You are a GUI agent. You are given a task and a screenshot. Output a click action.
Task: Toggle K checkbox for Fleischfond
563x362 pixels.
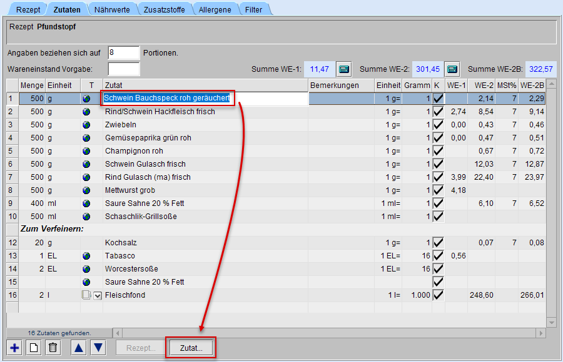[x=438, y=295]
